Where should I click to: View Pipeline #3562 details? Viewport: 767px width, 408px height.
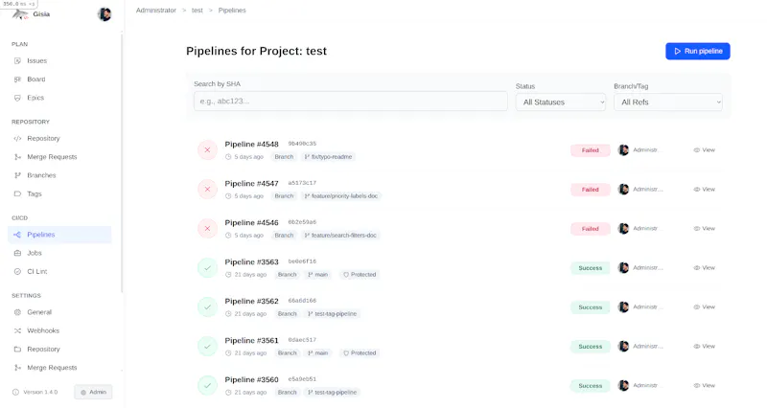click(705, 306)
